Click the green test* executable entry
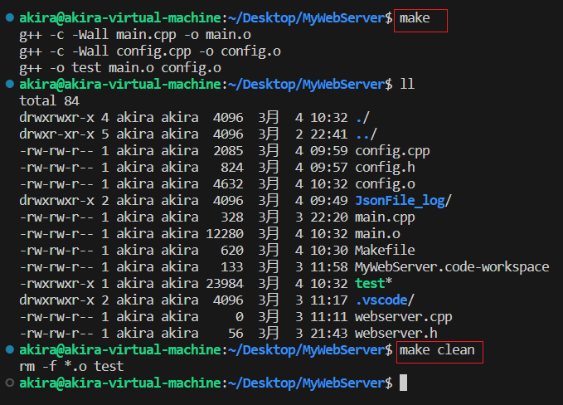Image resolution: width=563 pixels, height=405 pixels. pos(372,284)
